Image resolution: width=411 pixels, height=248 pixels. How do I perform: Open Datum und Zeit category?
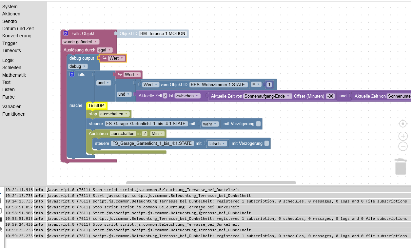(x=18, y=29)
